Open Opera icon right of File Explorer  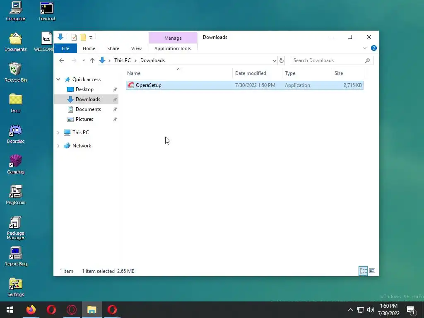112,310
